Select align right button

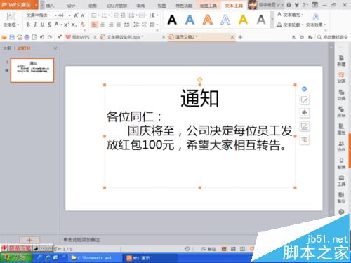111,25
